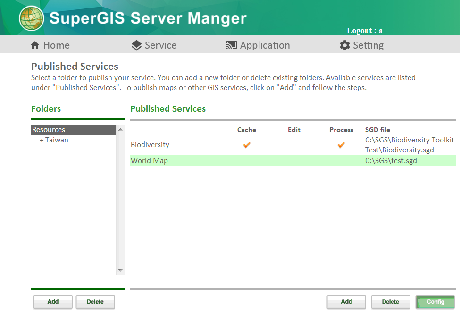Open the Setting menu

[362, 45]
